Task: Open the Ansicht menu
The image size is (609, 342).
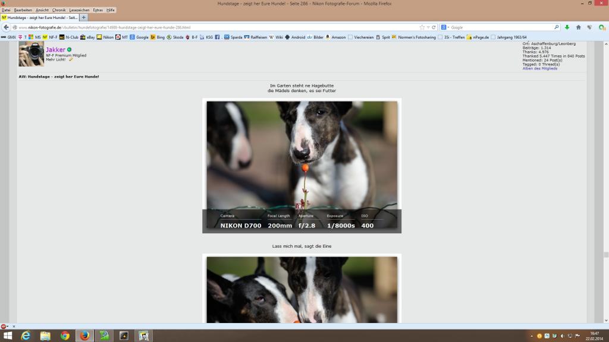Action: click(x=42, y=10)
